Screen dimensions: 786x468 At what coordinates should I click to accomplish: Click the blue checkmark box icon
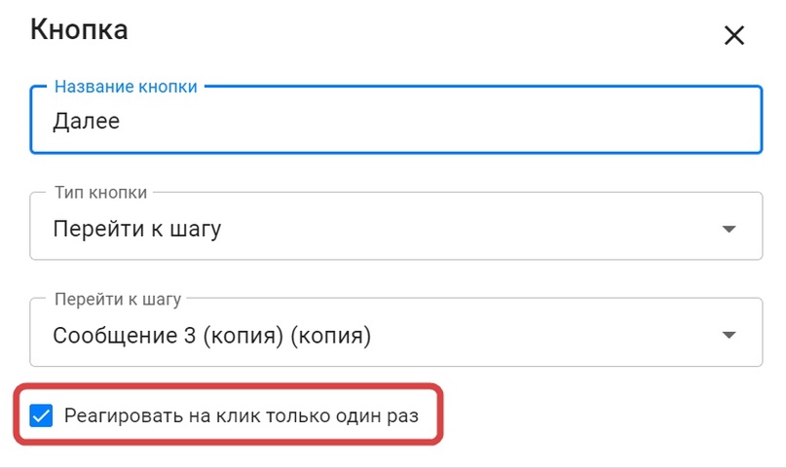click(x=41, y=416)
